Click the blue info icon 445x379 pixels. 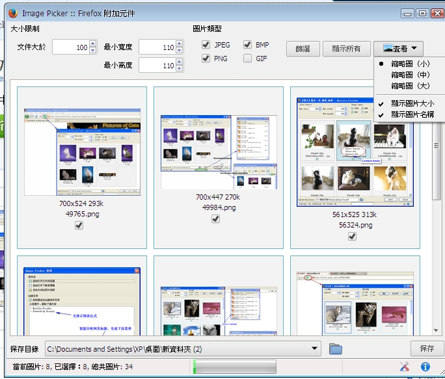coord(425,367)
